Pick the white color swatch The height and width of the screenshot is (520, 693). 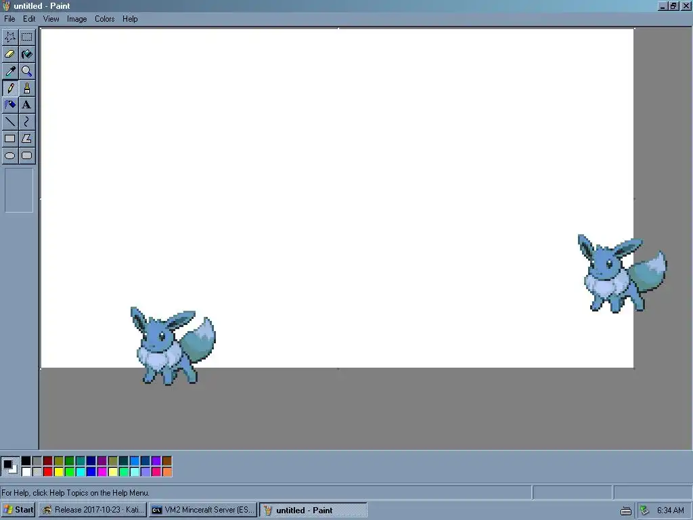[26, 472]
